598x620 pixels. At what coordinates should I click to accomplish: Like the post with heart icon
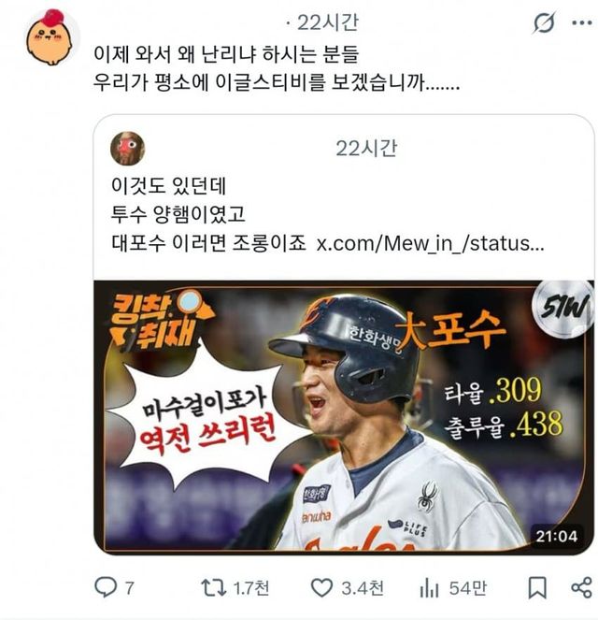(322, 587)
